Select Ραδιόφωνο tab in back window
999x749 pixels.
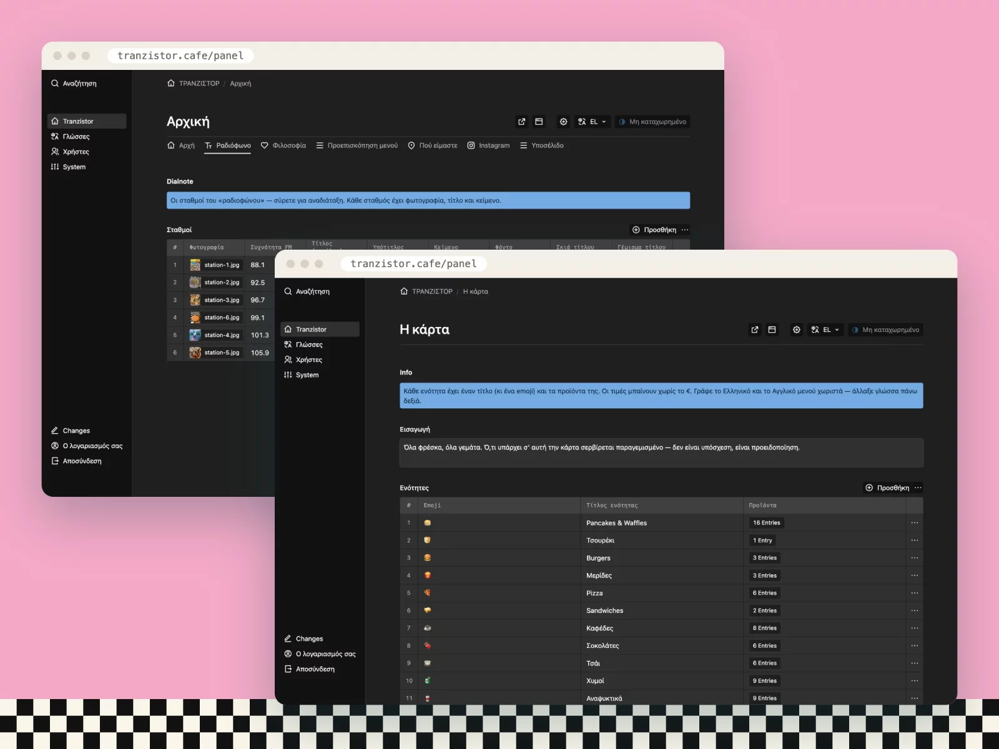[228, 145]
